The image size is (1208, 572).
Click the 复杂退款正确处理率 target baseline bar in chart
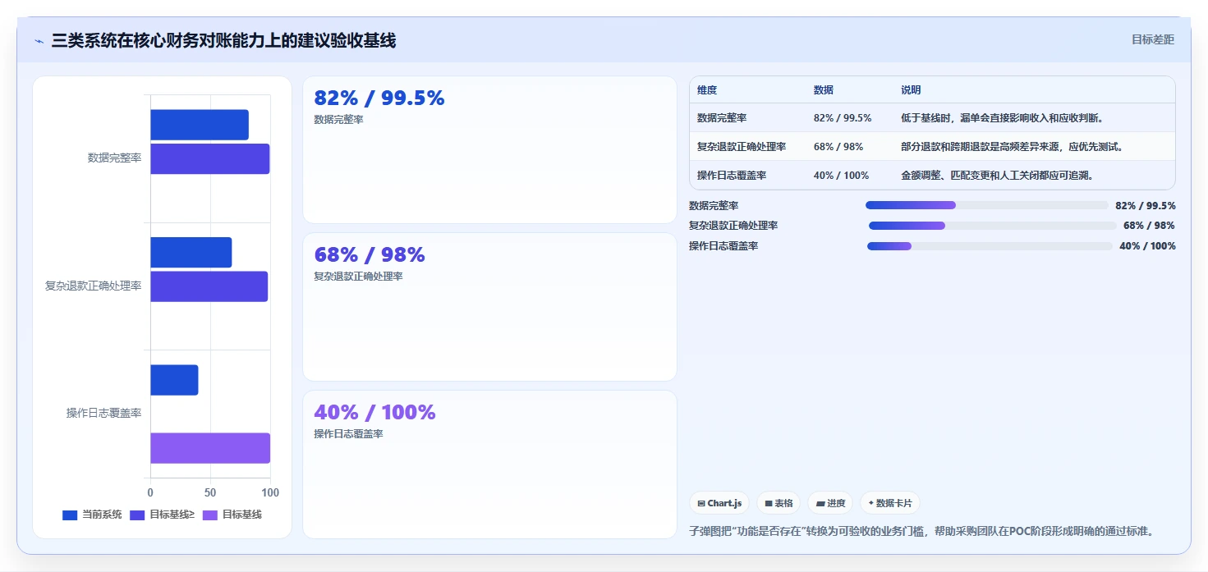coord(209,286)
